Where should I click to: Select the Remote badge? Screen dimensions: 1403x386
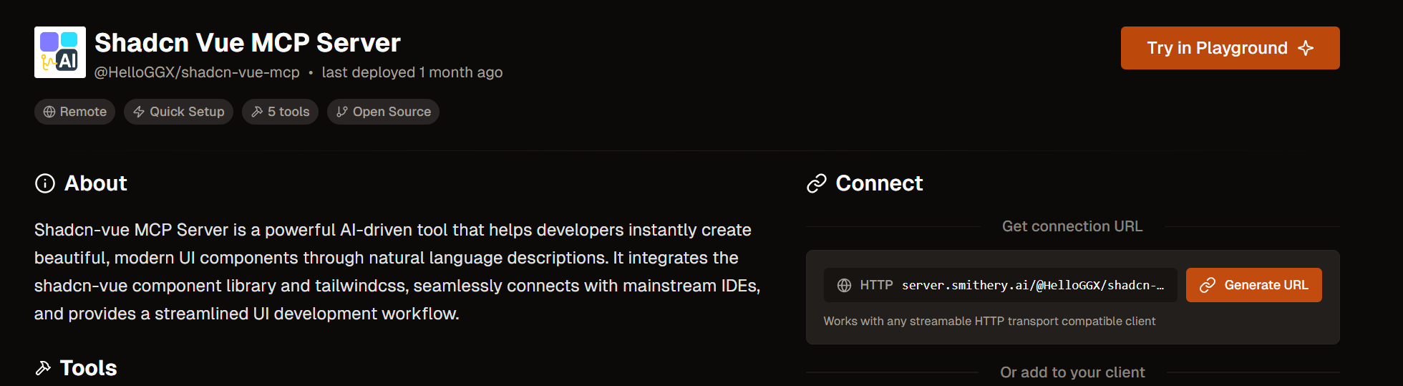tap(74, 112)
